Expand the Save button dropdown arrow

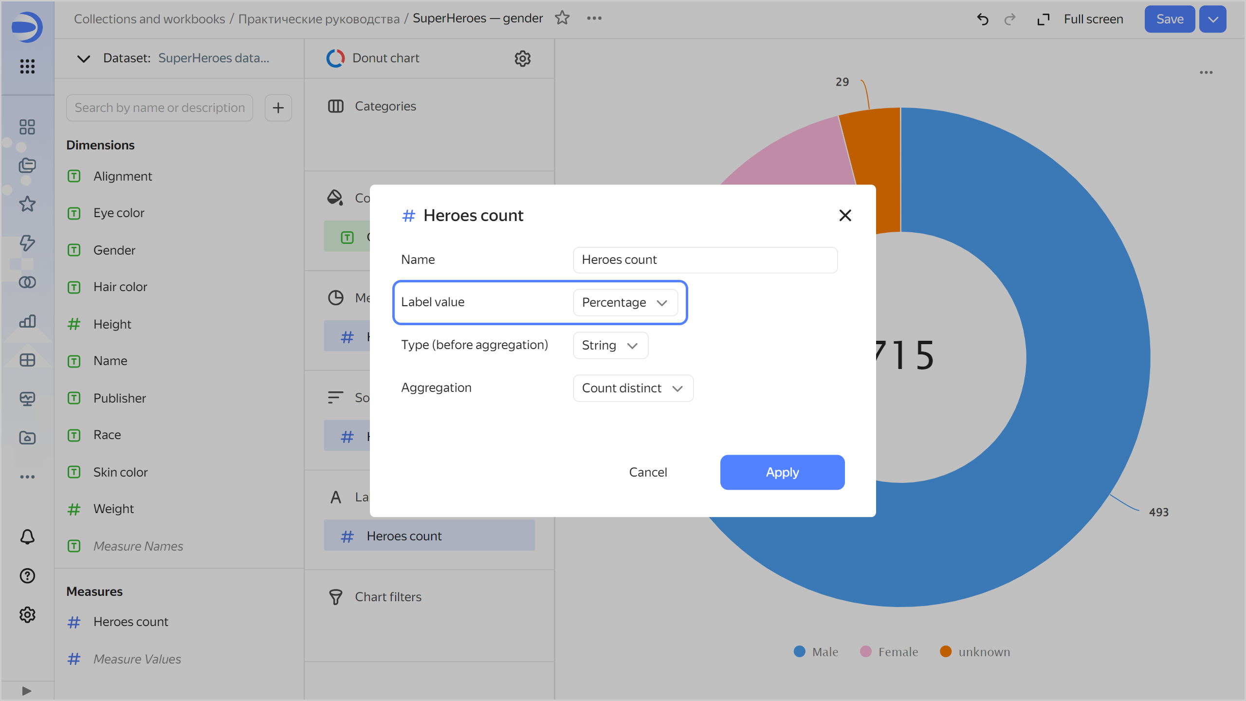1212,19
